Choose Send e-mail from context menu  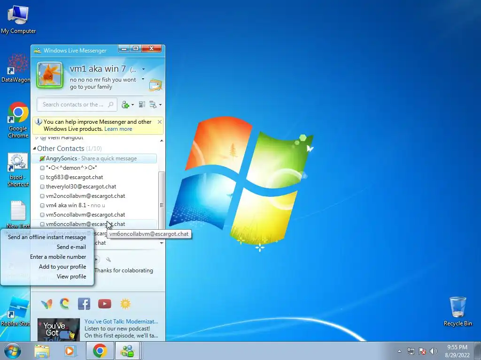[71, 247]
